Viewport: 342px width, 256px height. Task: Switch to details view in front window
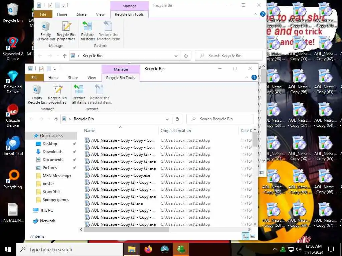click(245, 236)
